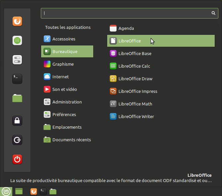Open the Documents récents category label

(x=72, y=140)
